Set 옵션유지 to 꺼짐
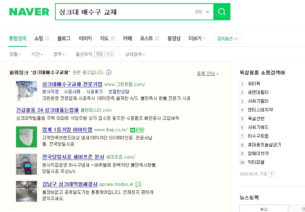The height and width of the screenshot is (212, 305). tap(99, 54)
